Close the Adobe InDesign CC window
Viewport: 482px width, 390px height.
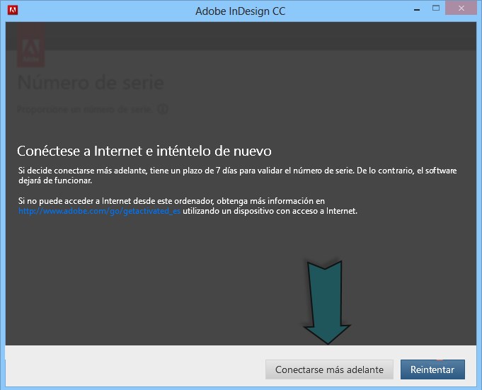461,8
